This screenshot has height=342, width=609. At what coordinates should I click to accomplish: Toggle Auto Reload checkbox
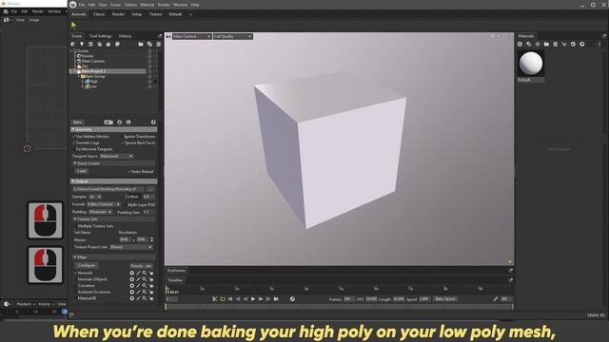tap(129, 171)
